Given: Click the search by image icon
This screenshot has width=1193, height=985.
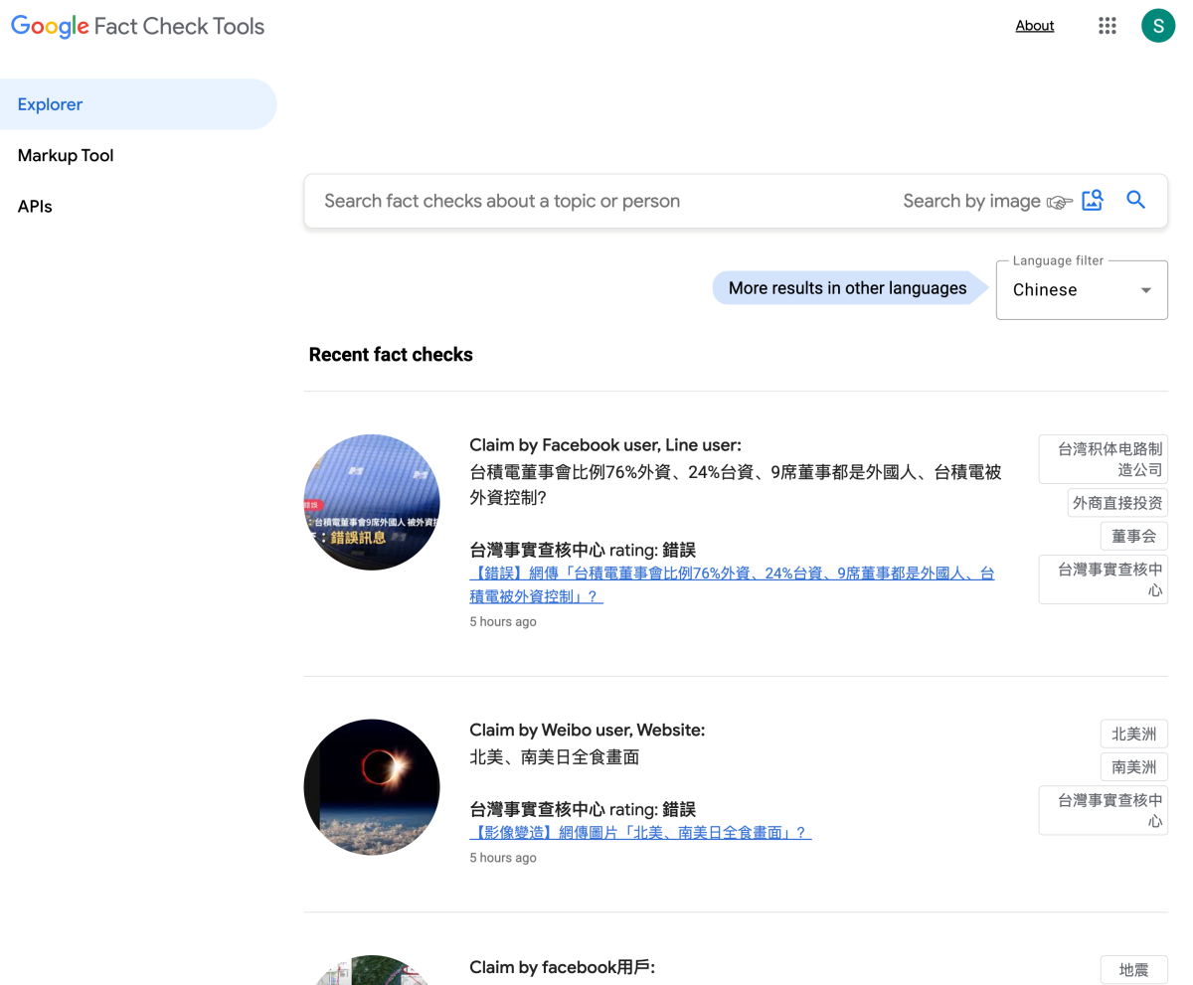Looking at the screenshot, I should [1093, 201].
